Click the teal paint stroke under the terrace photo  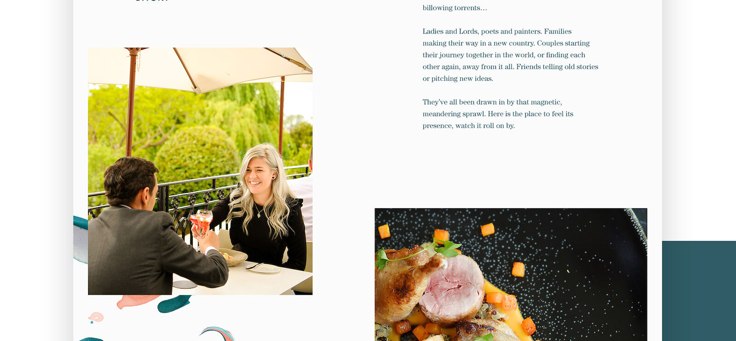coord(174,304)
